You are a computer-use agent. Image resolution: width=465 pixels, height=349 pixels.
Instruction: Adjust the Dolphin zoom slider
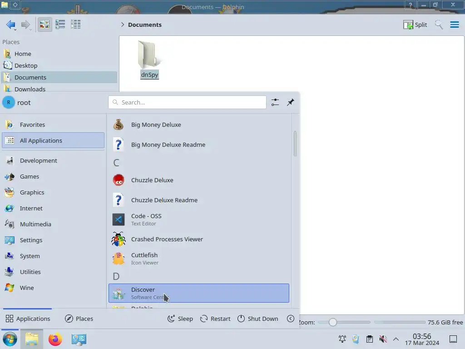click(345, 322)
